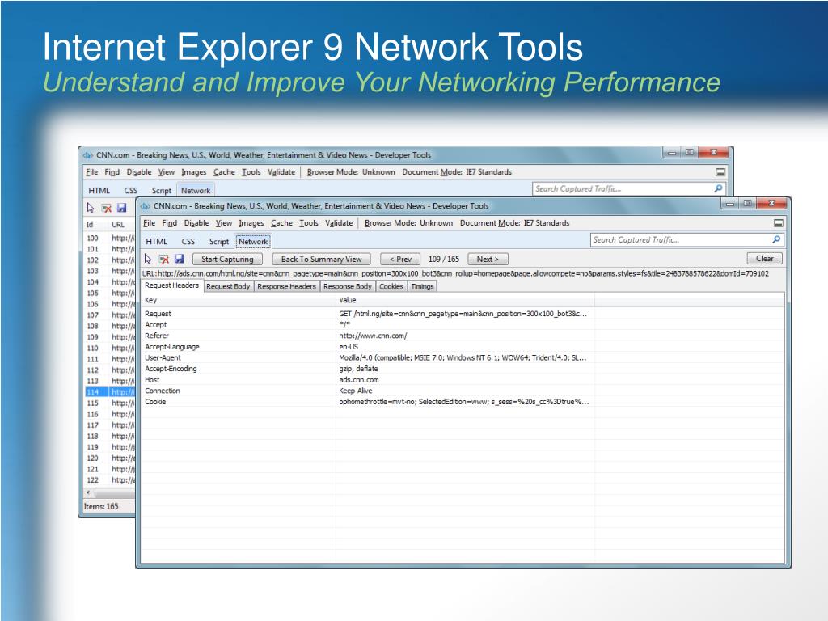
Task: Select the Referer header row
Action: pyautogui.click(x=462, y=336)
